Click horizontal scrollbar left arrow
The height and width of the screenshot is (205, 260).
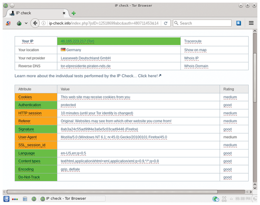point(4,192)
